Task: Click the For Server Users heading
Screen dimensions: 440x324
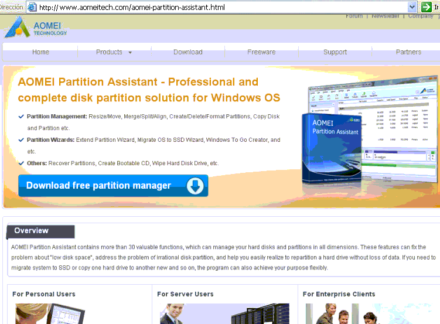Action: click(185, 294)
